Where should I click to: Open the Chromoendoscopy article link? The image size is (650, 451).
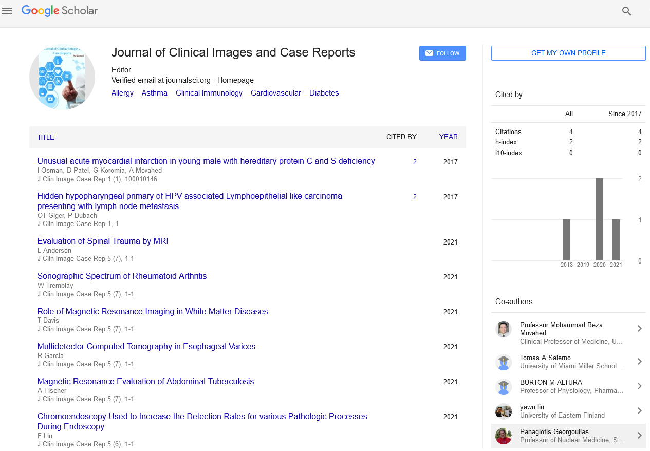202,421
